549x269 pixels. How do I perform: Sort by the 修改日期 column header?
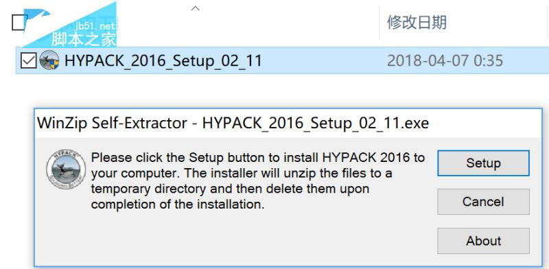(x=417, y=23)
